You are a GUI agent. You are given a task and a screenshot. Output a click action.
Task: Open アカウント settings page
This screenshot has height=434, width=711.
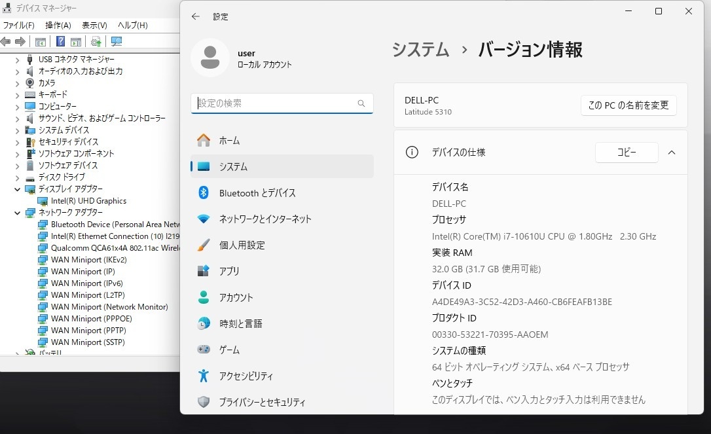(282, 297)
